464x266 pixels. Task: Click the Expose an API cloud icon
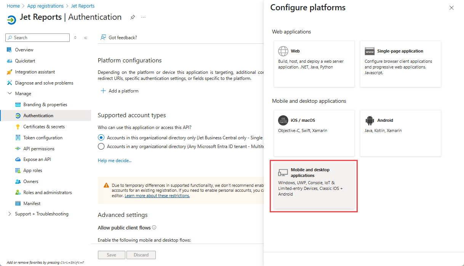pos(18,159)
